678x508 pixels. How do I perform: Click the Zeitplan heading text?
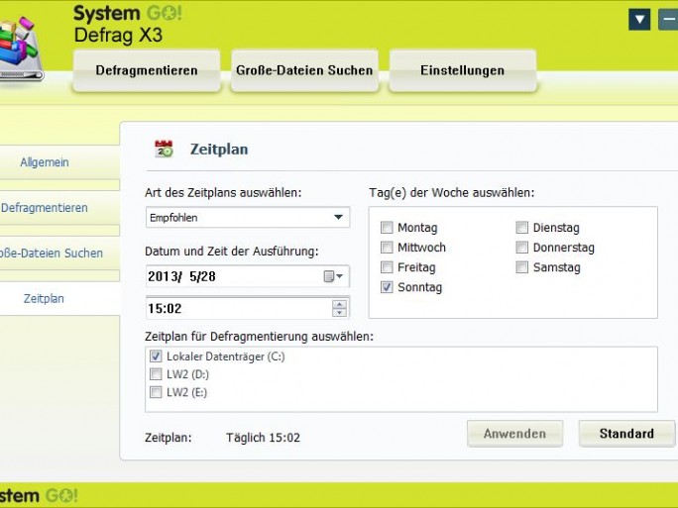(219, 150)
